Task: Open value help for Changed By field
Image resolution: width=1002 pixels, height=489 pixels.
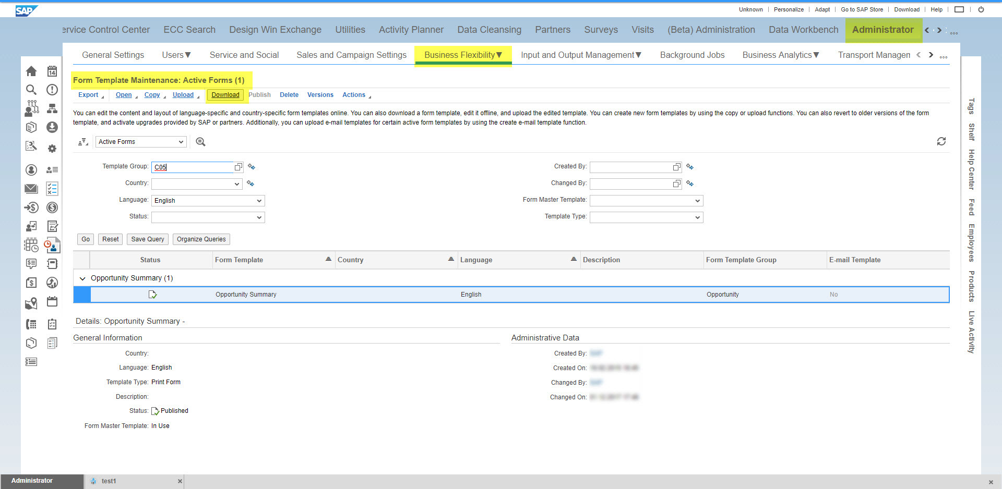Action: point(677,184)
